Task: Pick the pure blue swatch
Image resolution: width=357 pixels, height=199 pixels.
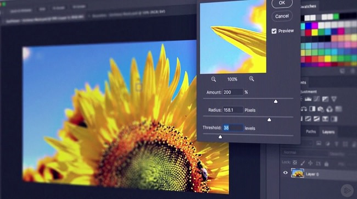Action: tap(309, 26)
